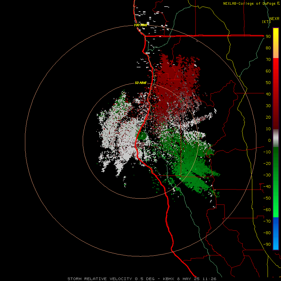Screen dimensions: 281x281
Task: Click the positive 10 value on the velocity scale
Action: (x=268, y=129)
